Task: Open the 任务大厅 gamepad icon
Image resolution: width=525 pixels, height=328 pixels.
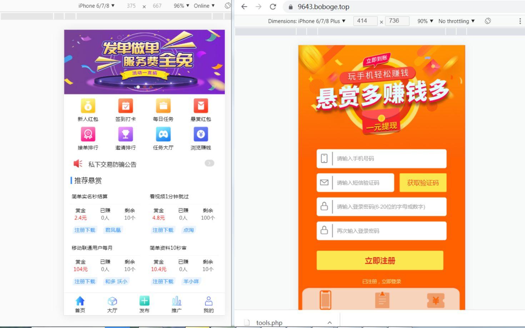Action: [x=163, y=135]
